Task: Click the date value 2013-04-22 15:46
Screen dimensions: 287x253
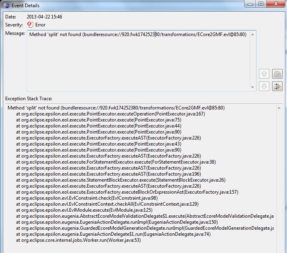Action: click(x=45, y=17)
